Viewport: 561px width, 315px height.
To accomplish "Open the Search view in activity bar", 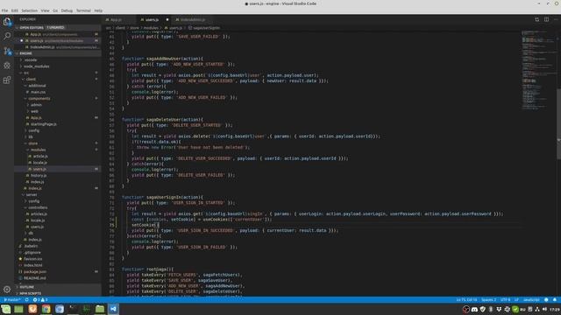I will (7, 36).
